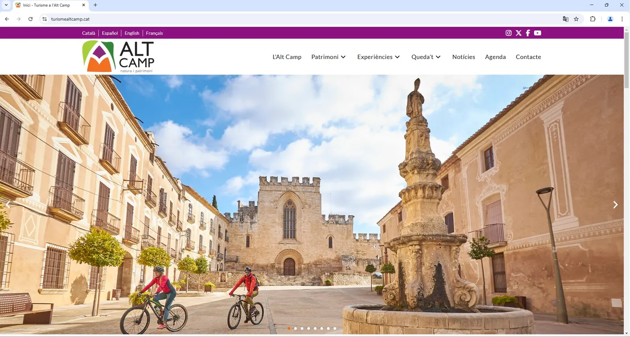Go back with the browser back arrow
Viewport: 630px width, 337px height.
7,19
